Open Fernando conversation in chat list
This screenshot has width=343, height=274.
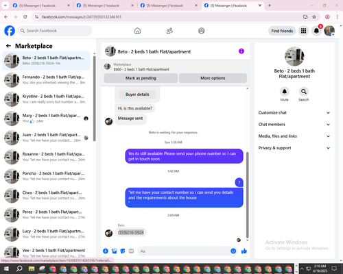click(46, 80)
